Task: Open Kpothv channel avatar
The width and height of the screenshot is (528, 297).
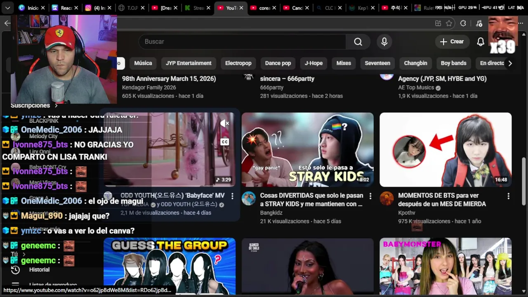Action: pyautogui.click(x=387, y=198)
